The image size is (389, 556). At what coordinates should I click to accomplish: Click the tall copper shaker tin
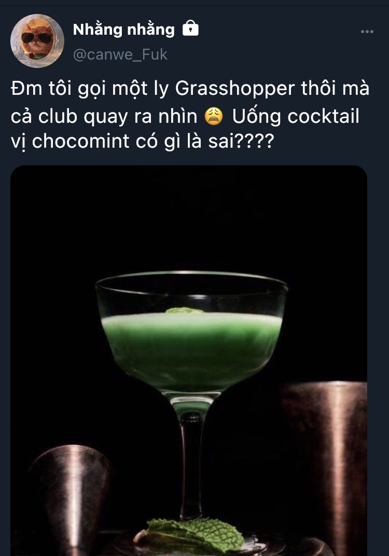coord(325,468)
